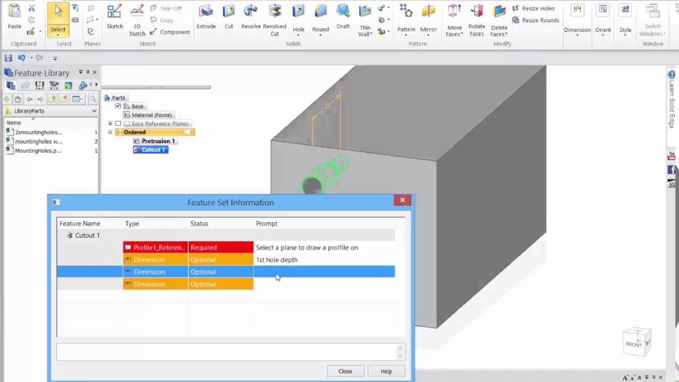The image size is (679, 382).
Task: Select last Dimension row with empty prompt
Action: click(x=226, y=284)
